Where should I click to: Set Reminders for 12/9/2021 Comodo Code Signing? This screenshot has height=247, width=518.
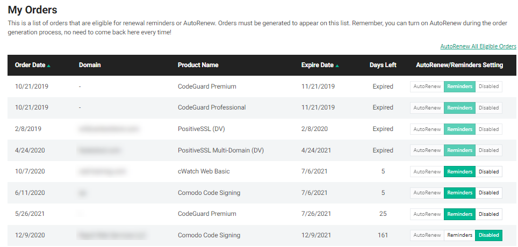coord(459,235)
